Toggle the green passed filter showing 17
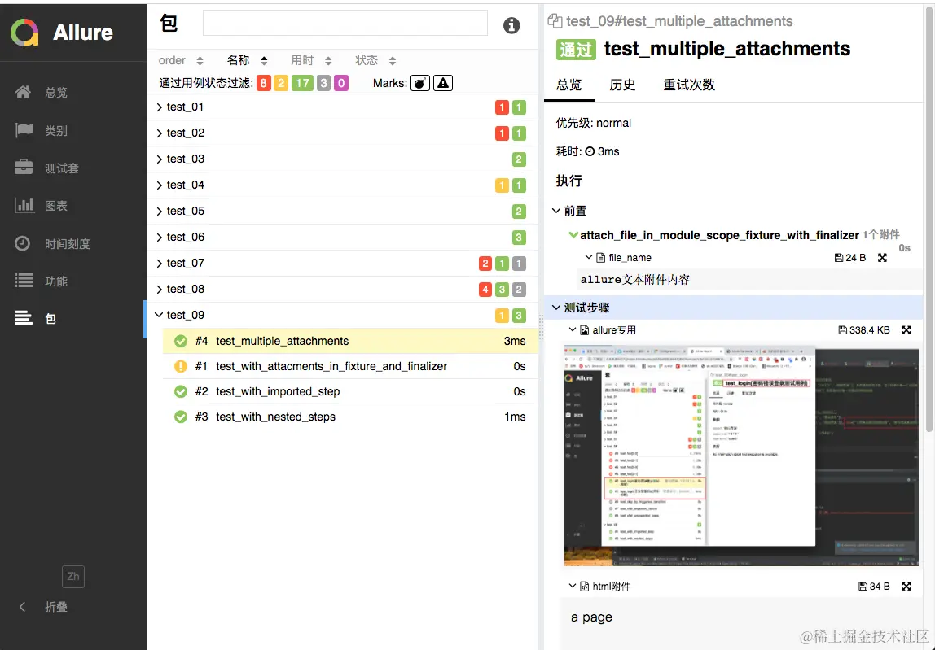 pyautogui.click(x=302, y=84)
